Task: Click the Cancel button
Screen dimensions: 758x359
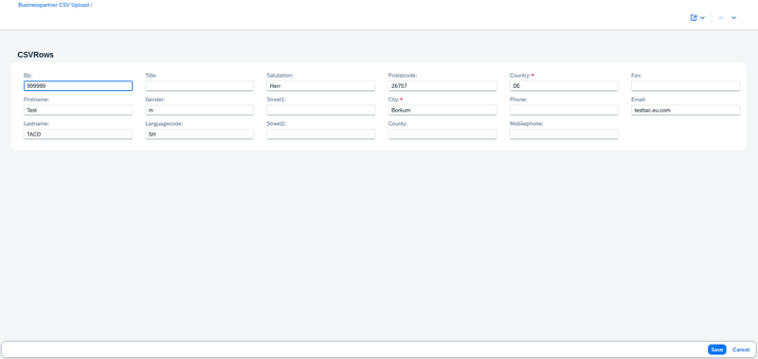Action: (x=741, y=350)
